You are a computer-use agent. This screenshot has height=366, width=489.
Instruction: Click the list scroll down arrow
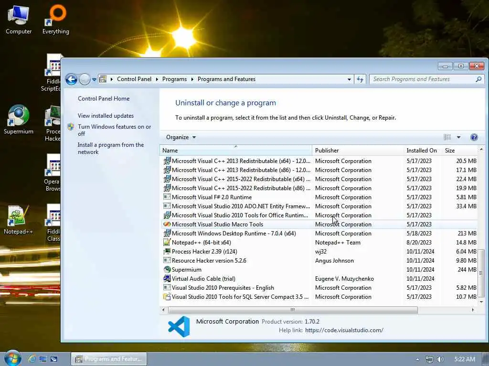pyautogui.click(x=481, y=302)
